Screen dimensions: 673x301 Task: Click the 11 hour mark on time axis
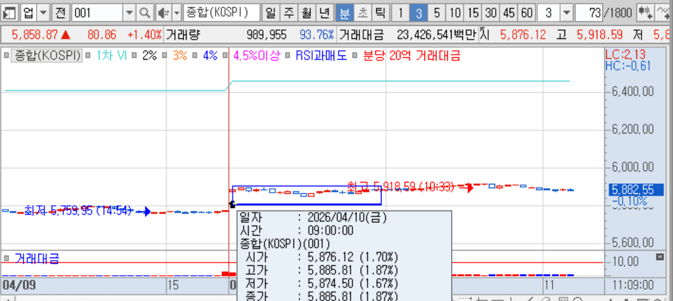coord(550,285)
